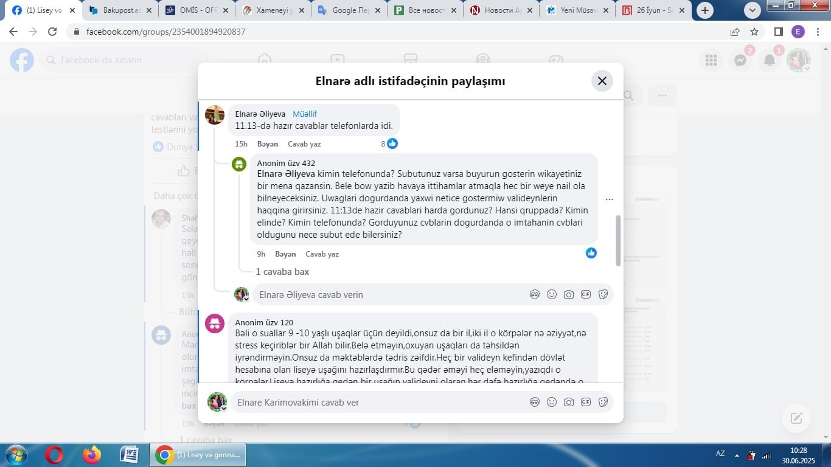Switch to the Bakupost.az tab
The width and height of the screenshot is (831, 467).
(x=120, y=10)
